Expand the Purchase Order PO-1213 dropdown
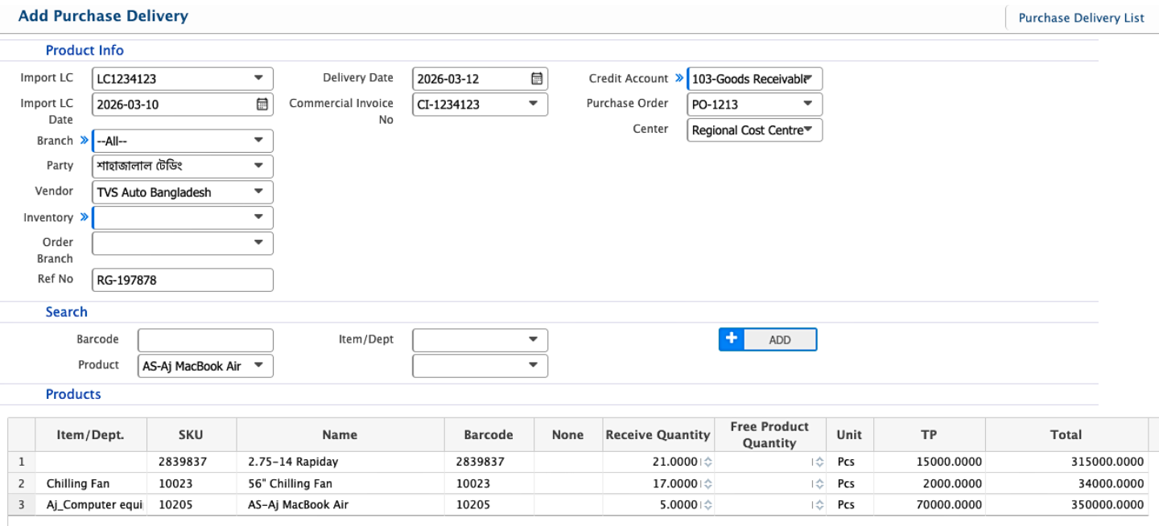The width and height of the screenshot is (1159, 526). click(807, 105)
